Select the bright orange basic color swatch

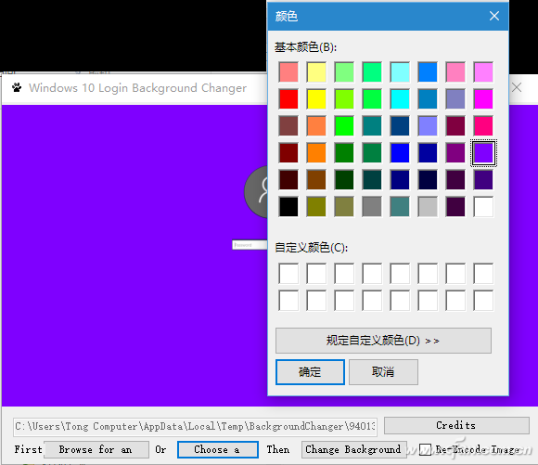click(x=316, y=153)
